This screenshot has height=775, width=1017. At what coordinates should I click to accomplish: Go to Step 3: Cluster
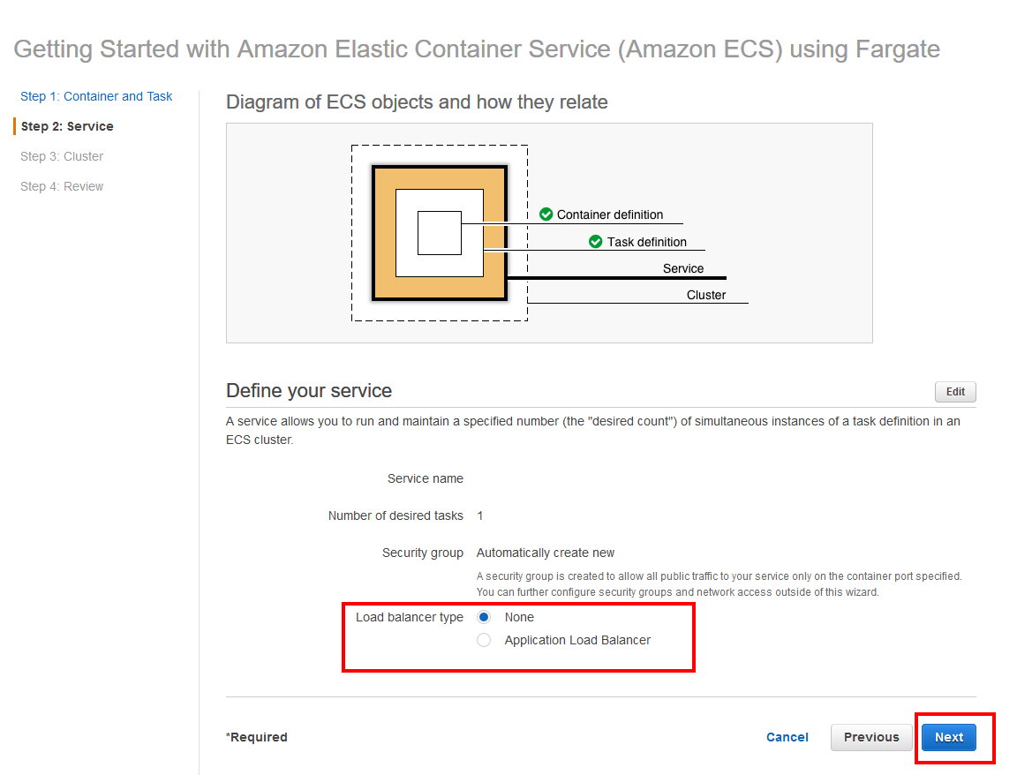pyautogui.click(x=61, y=156)
